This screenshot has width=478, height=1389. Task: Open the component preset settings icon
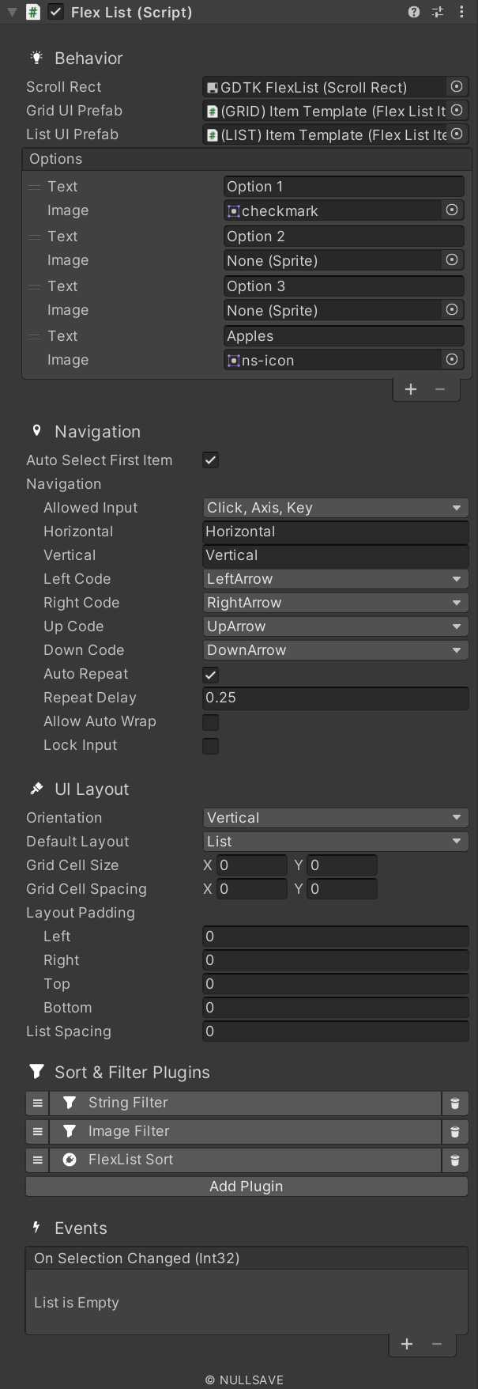[x=438, y=13]
